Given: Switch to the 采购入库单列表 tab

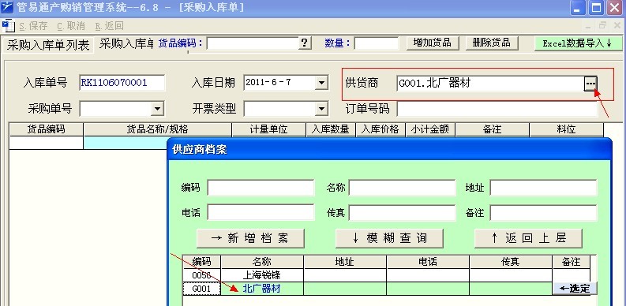Looking at the screenshot, I should pos(48,45).
